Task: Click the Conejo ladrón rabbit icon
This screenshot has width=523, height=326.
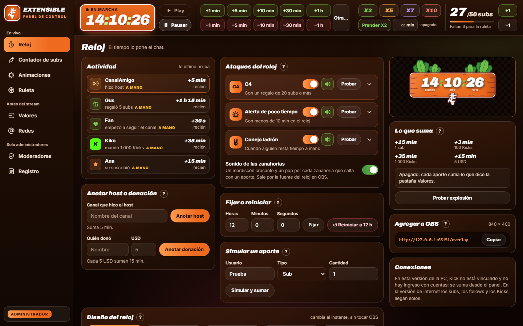Action: (x=236, y=142)
